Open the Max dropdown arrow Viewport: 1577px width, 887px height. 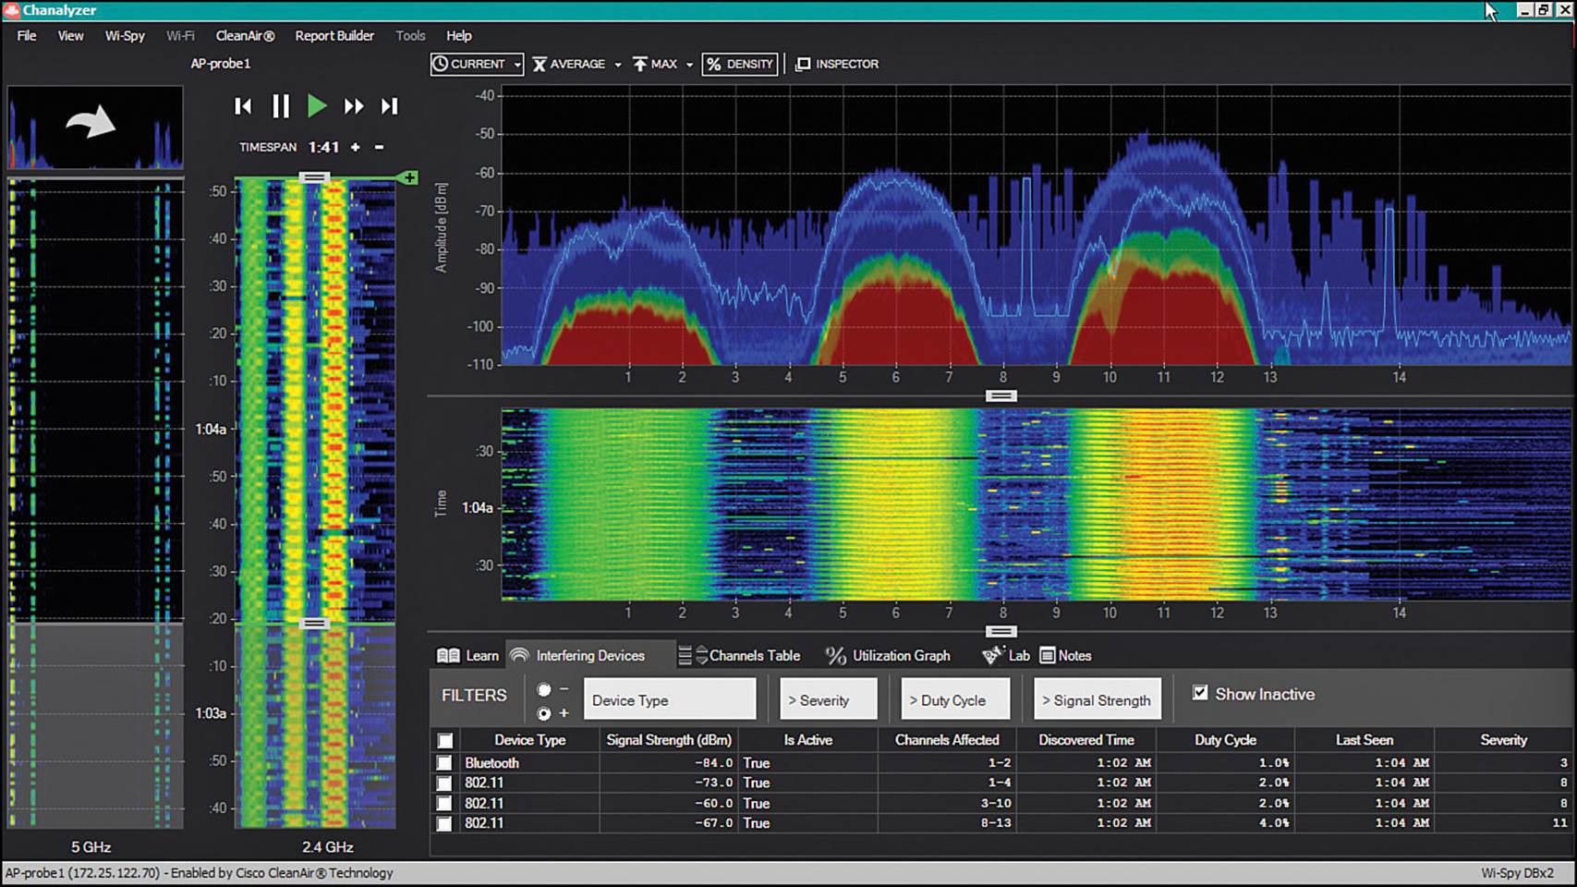(x=689, y=65)
